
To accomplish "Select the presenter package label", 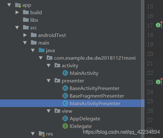I will (x=73, y=81).
